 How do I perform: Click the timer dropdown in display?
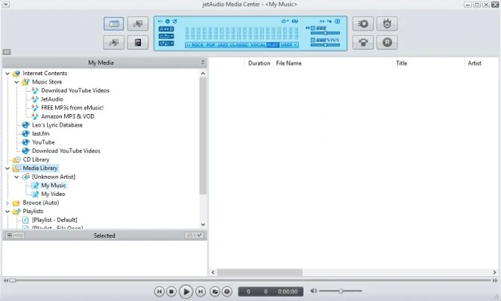pyautogui.click(x=285, y=21)
